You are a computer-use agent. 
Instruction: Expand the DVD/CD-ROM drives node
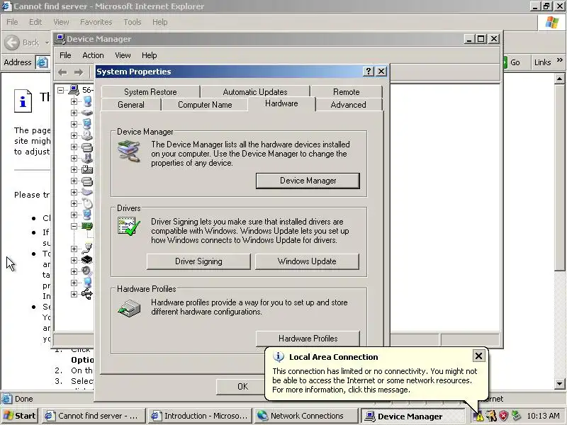click(x=74, y=135)
